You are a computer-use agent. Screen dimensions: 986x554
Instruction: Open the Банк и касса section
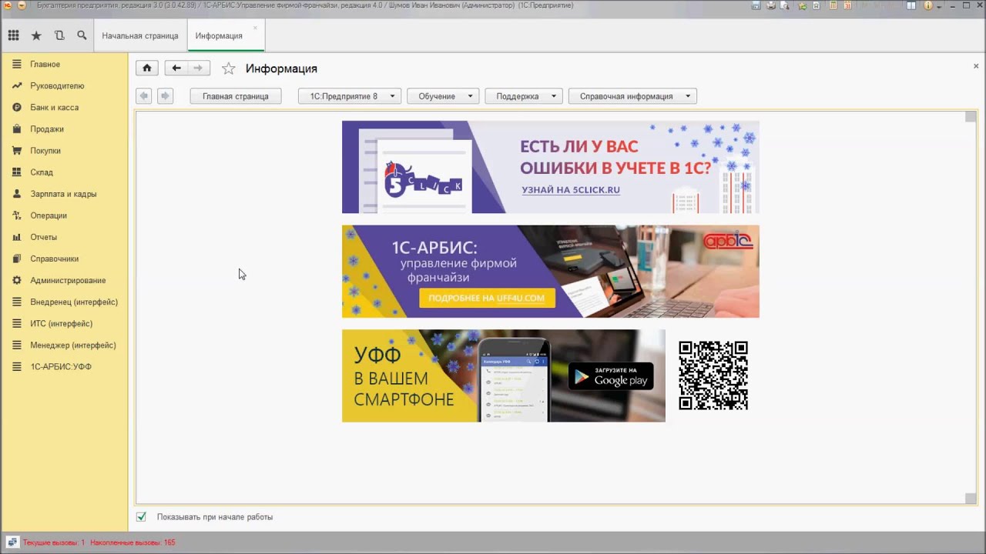[64, 108]
